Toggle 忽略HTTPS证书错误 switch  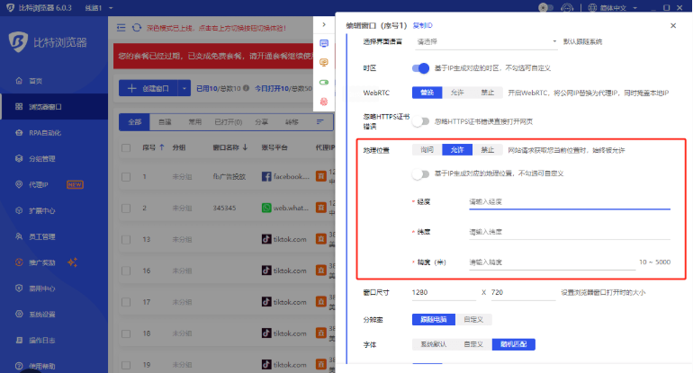[420, 121]
